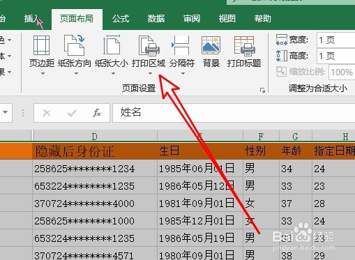This screenshot has width=355, height=260.
Task: Click the 性别 header cell
Action: click(261, 151)
